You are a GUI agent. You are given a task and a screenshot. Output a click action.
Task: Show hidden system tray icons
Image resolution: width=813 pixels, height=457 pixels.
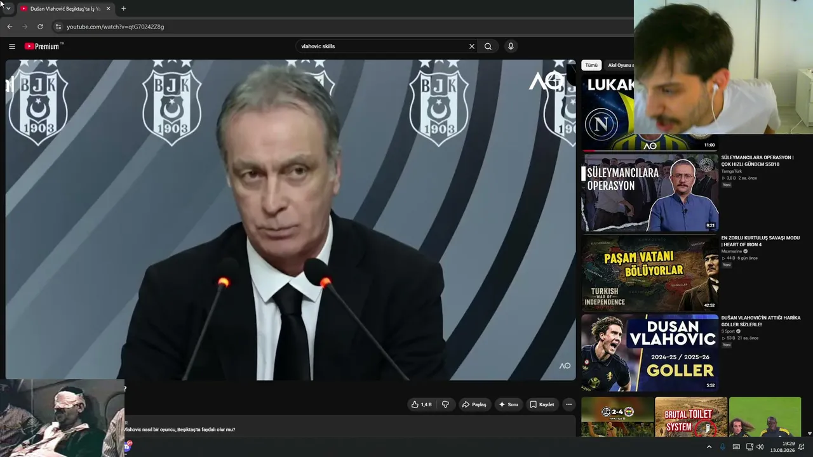click(x=709, y=447)
